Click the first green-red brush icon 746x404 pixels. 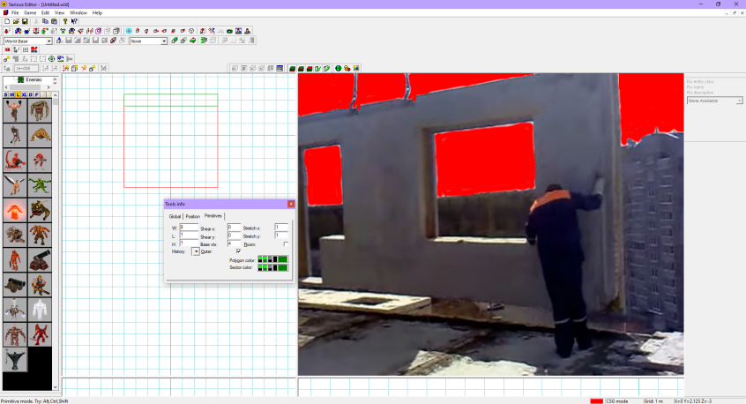click(292, 69)
